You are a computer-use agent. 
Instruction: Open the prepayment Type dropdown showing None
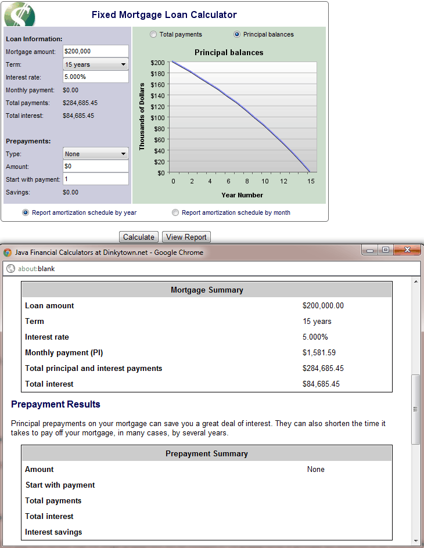pos(96,154)
